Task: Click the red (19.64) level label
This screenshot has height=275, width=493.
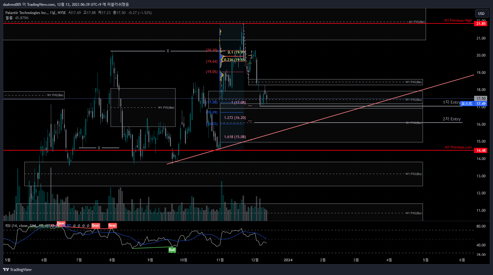Action: [212, 61]
